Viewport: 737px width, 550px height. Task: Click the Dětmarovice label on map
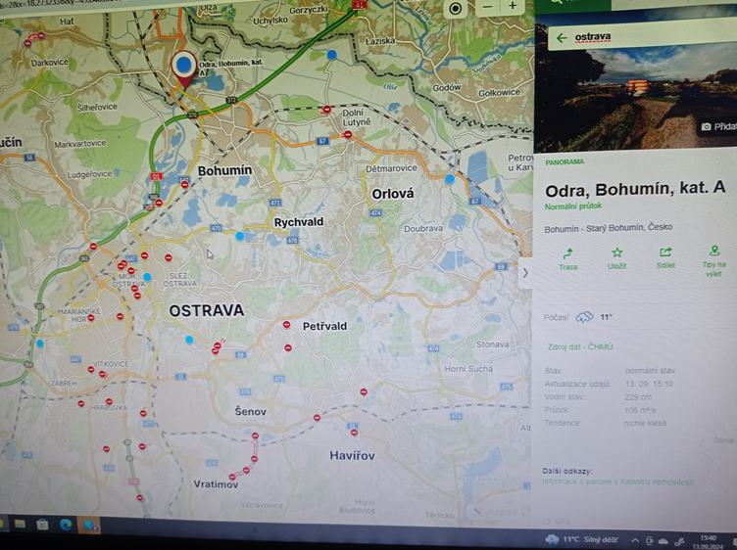click(x=391, y=168)
